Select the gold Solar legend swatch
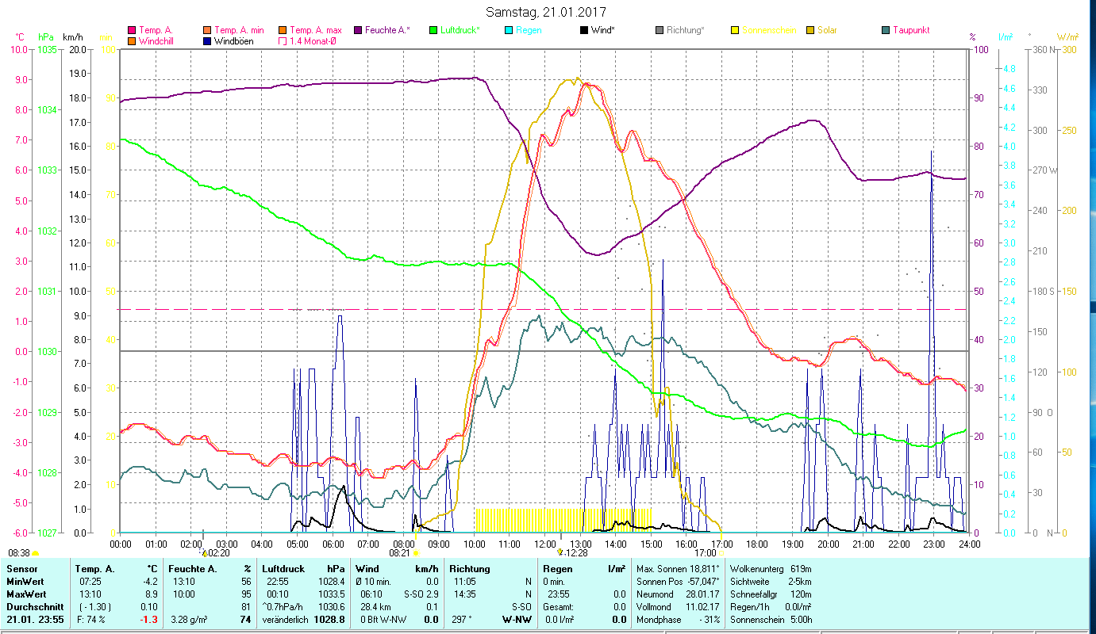 (810, 30)
